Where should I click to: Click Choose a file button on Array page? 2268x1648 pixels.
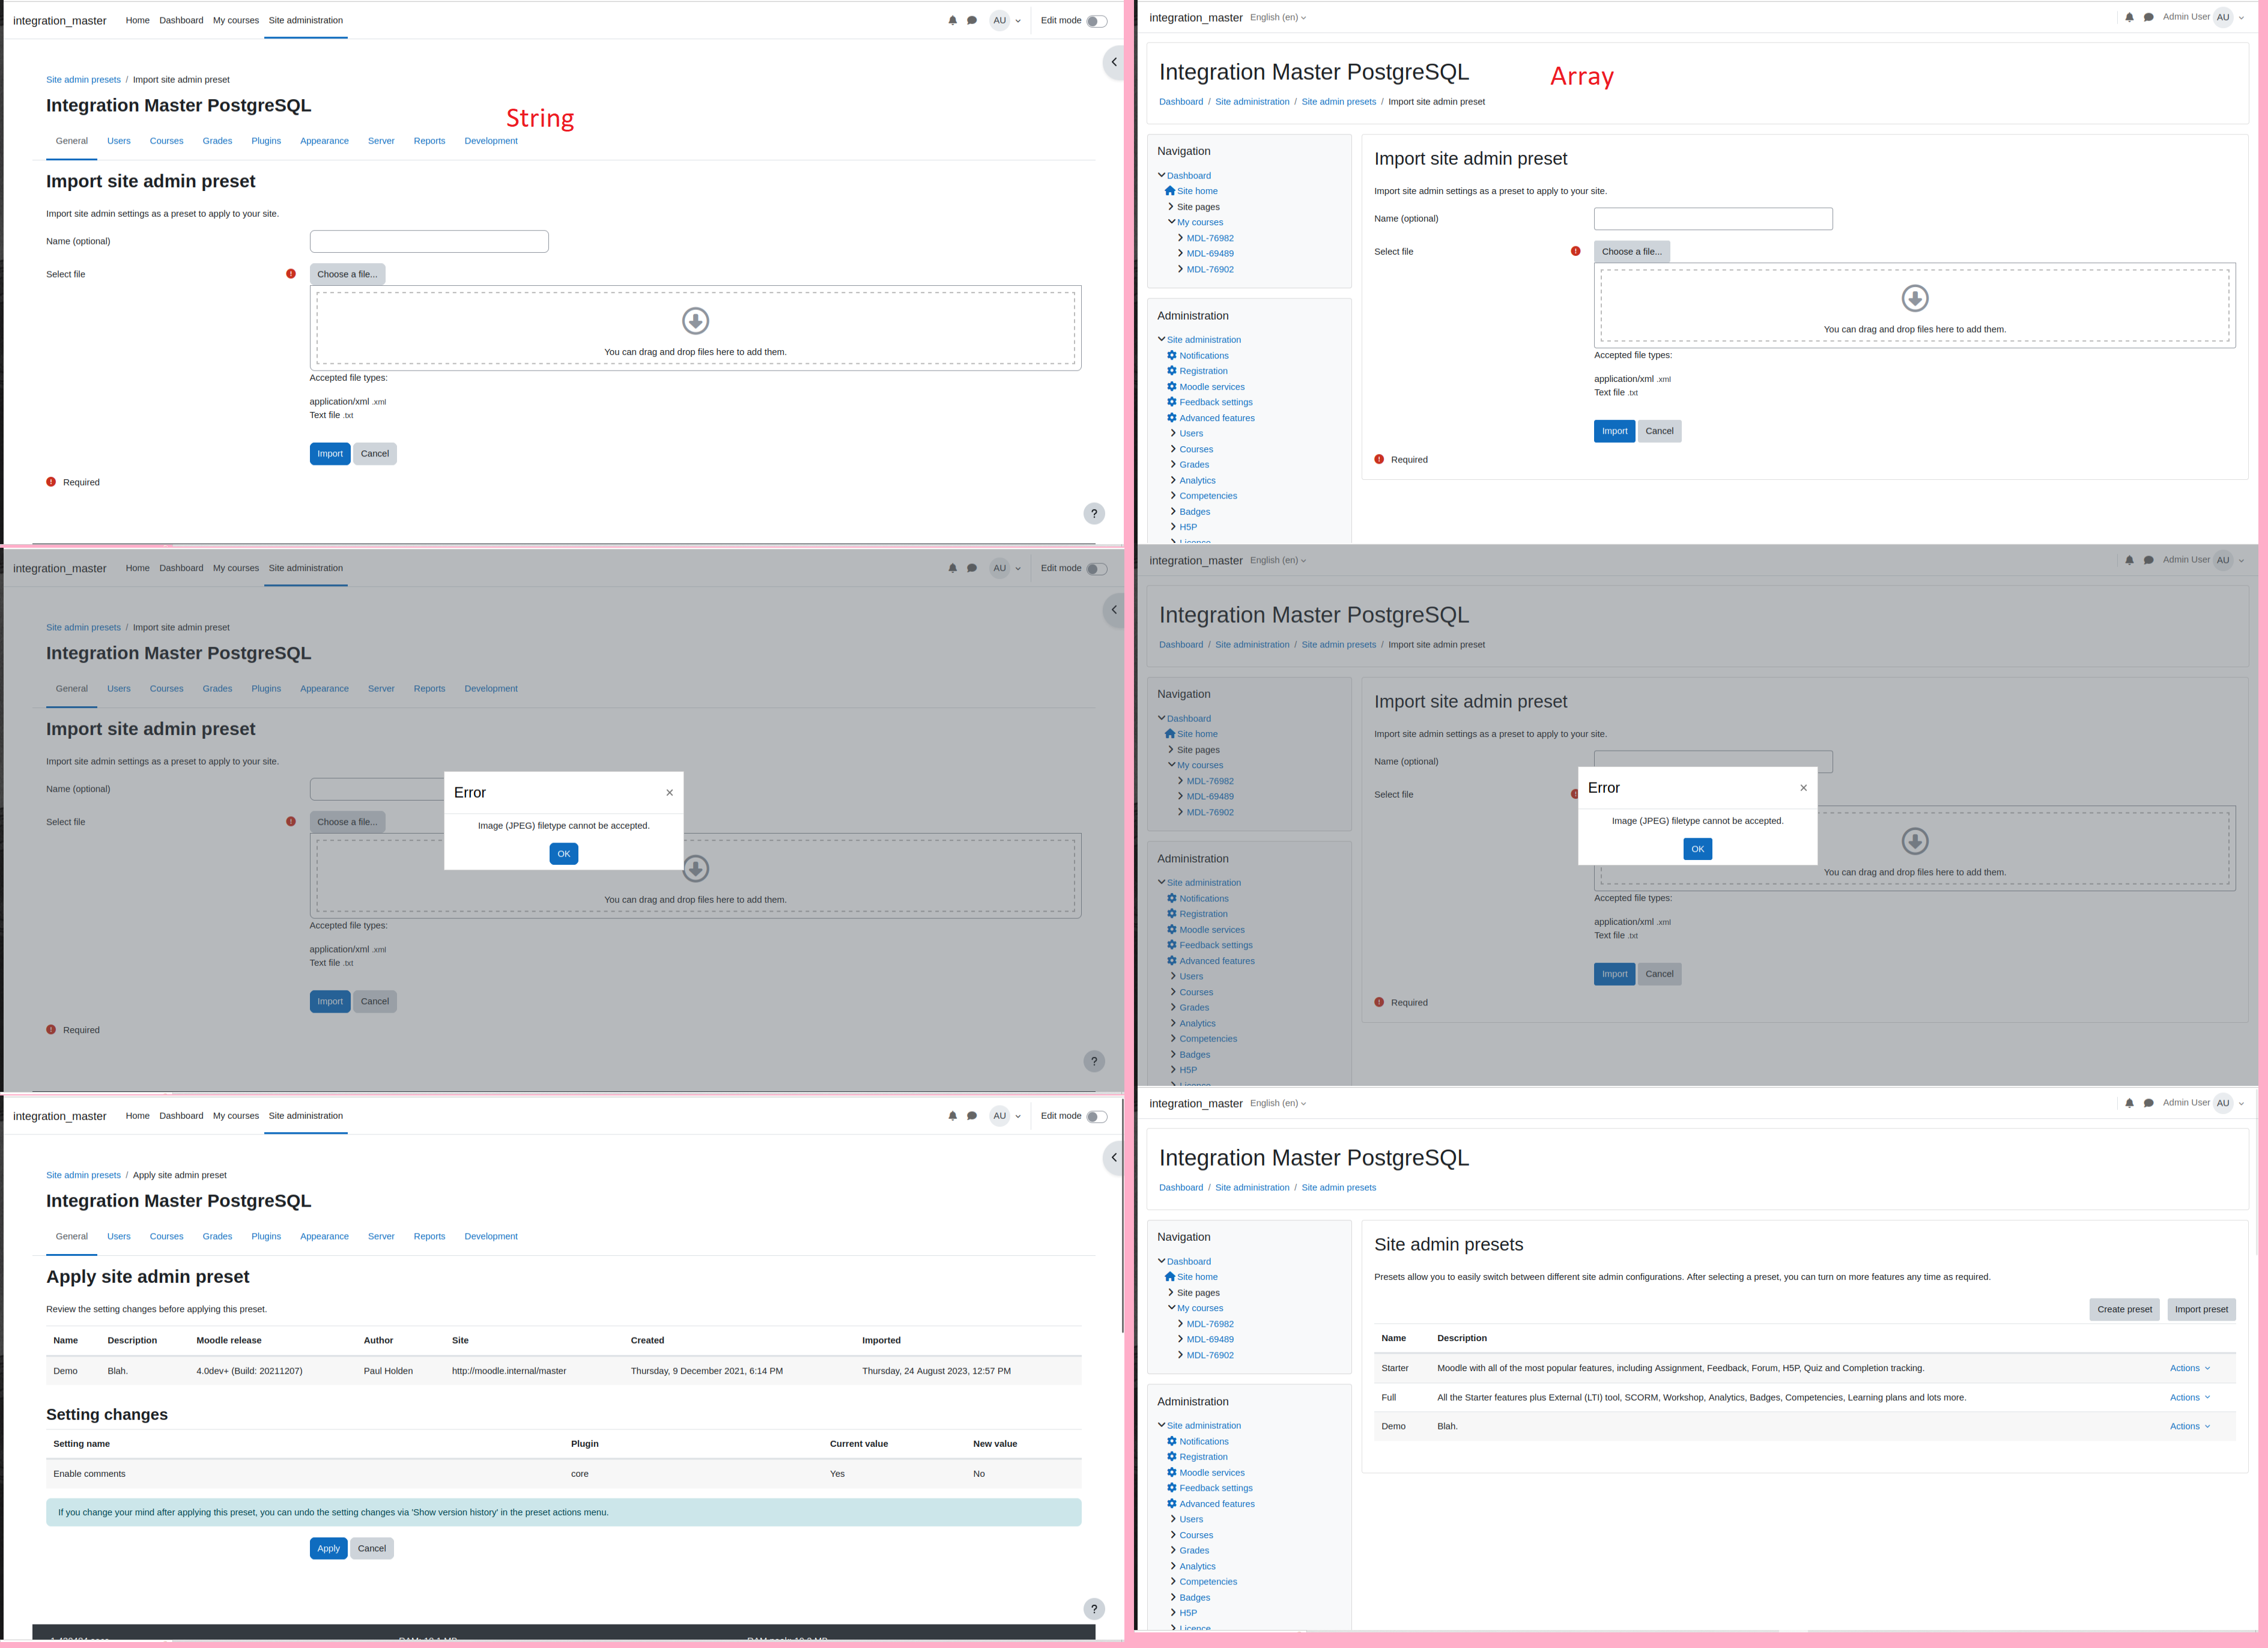click(1631, 252)
